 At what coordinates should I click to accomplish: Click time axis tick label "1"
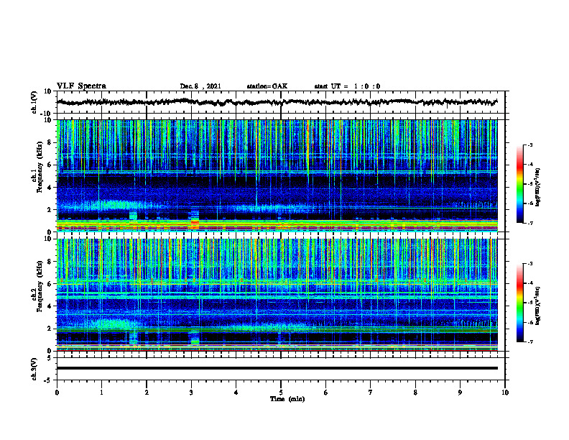coord(101,393)
